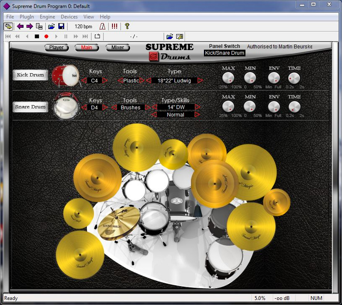Click the rewind transport button

(17, 36)
